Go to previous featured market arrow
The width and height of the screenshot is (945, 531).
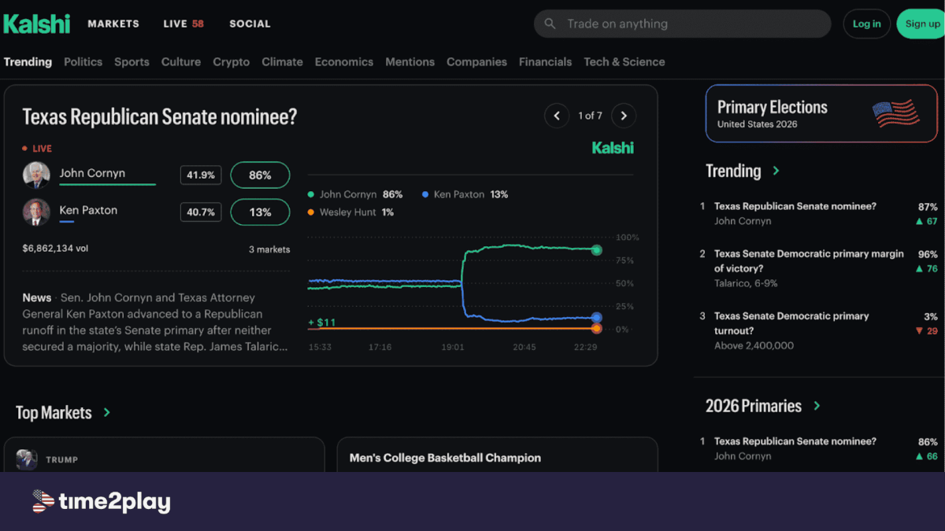(x=557, y=116)
